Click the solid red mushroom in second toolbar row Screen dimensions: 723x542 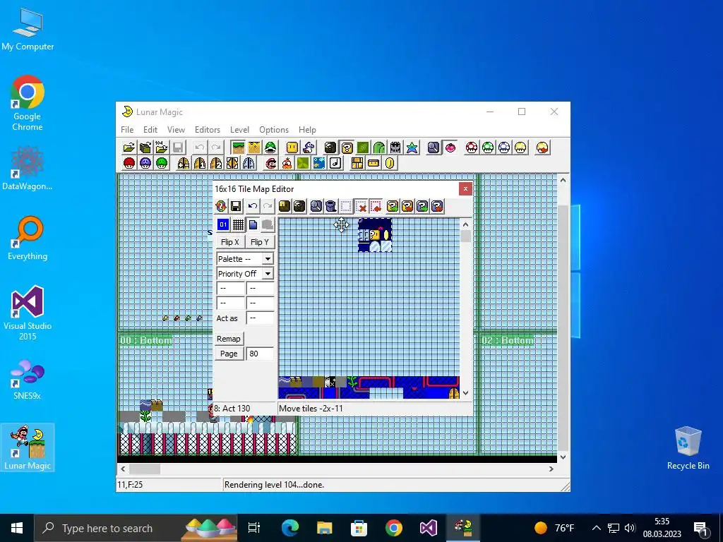pos(129,163)
